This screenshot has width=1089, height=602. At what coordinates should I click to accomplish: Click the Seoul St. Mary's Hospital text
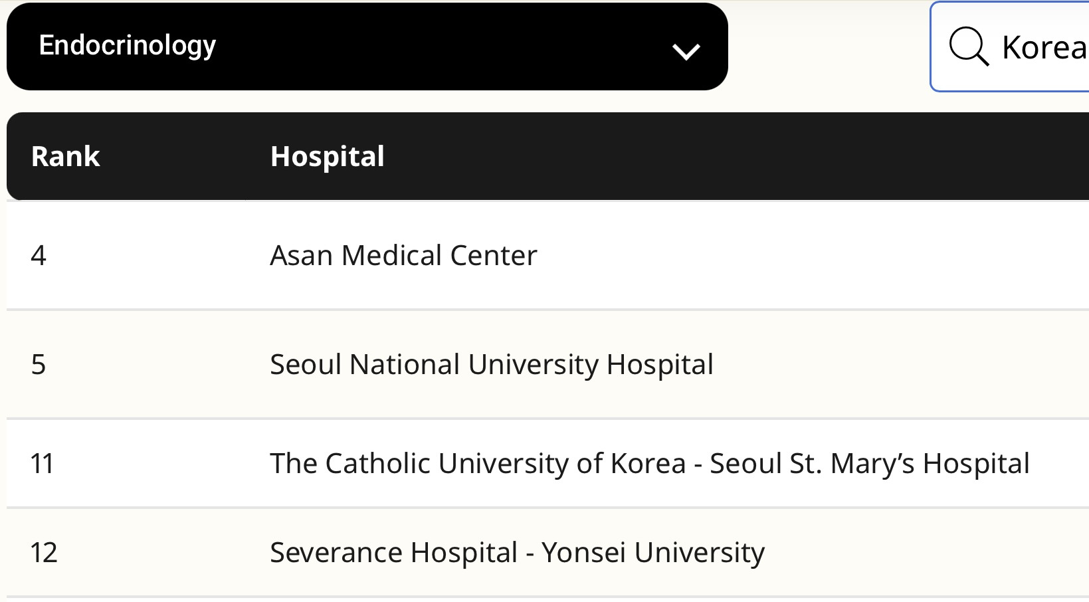[869, 464]
